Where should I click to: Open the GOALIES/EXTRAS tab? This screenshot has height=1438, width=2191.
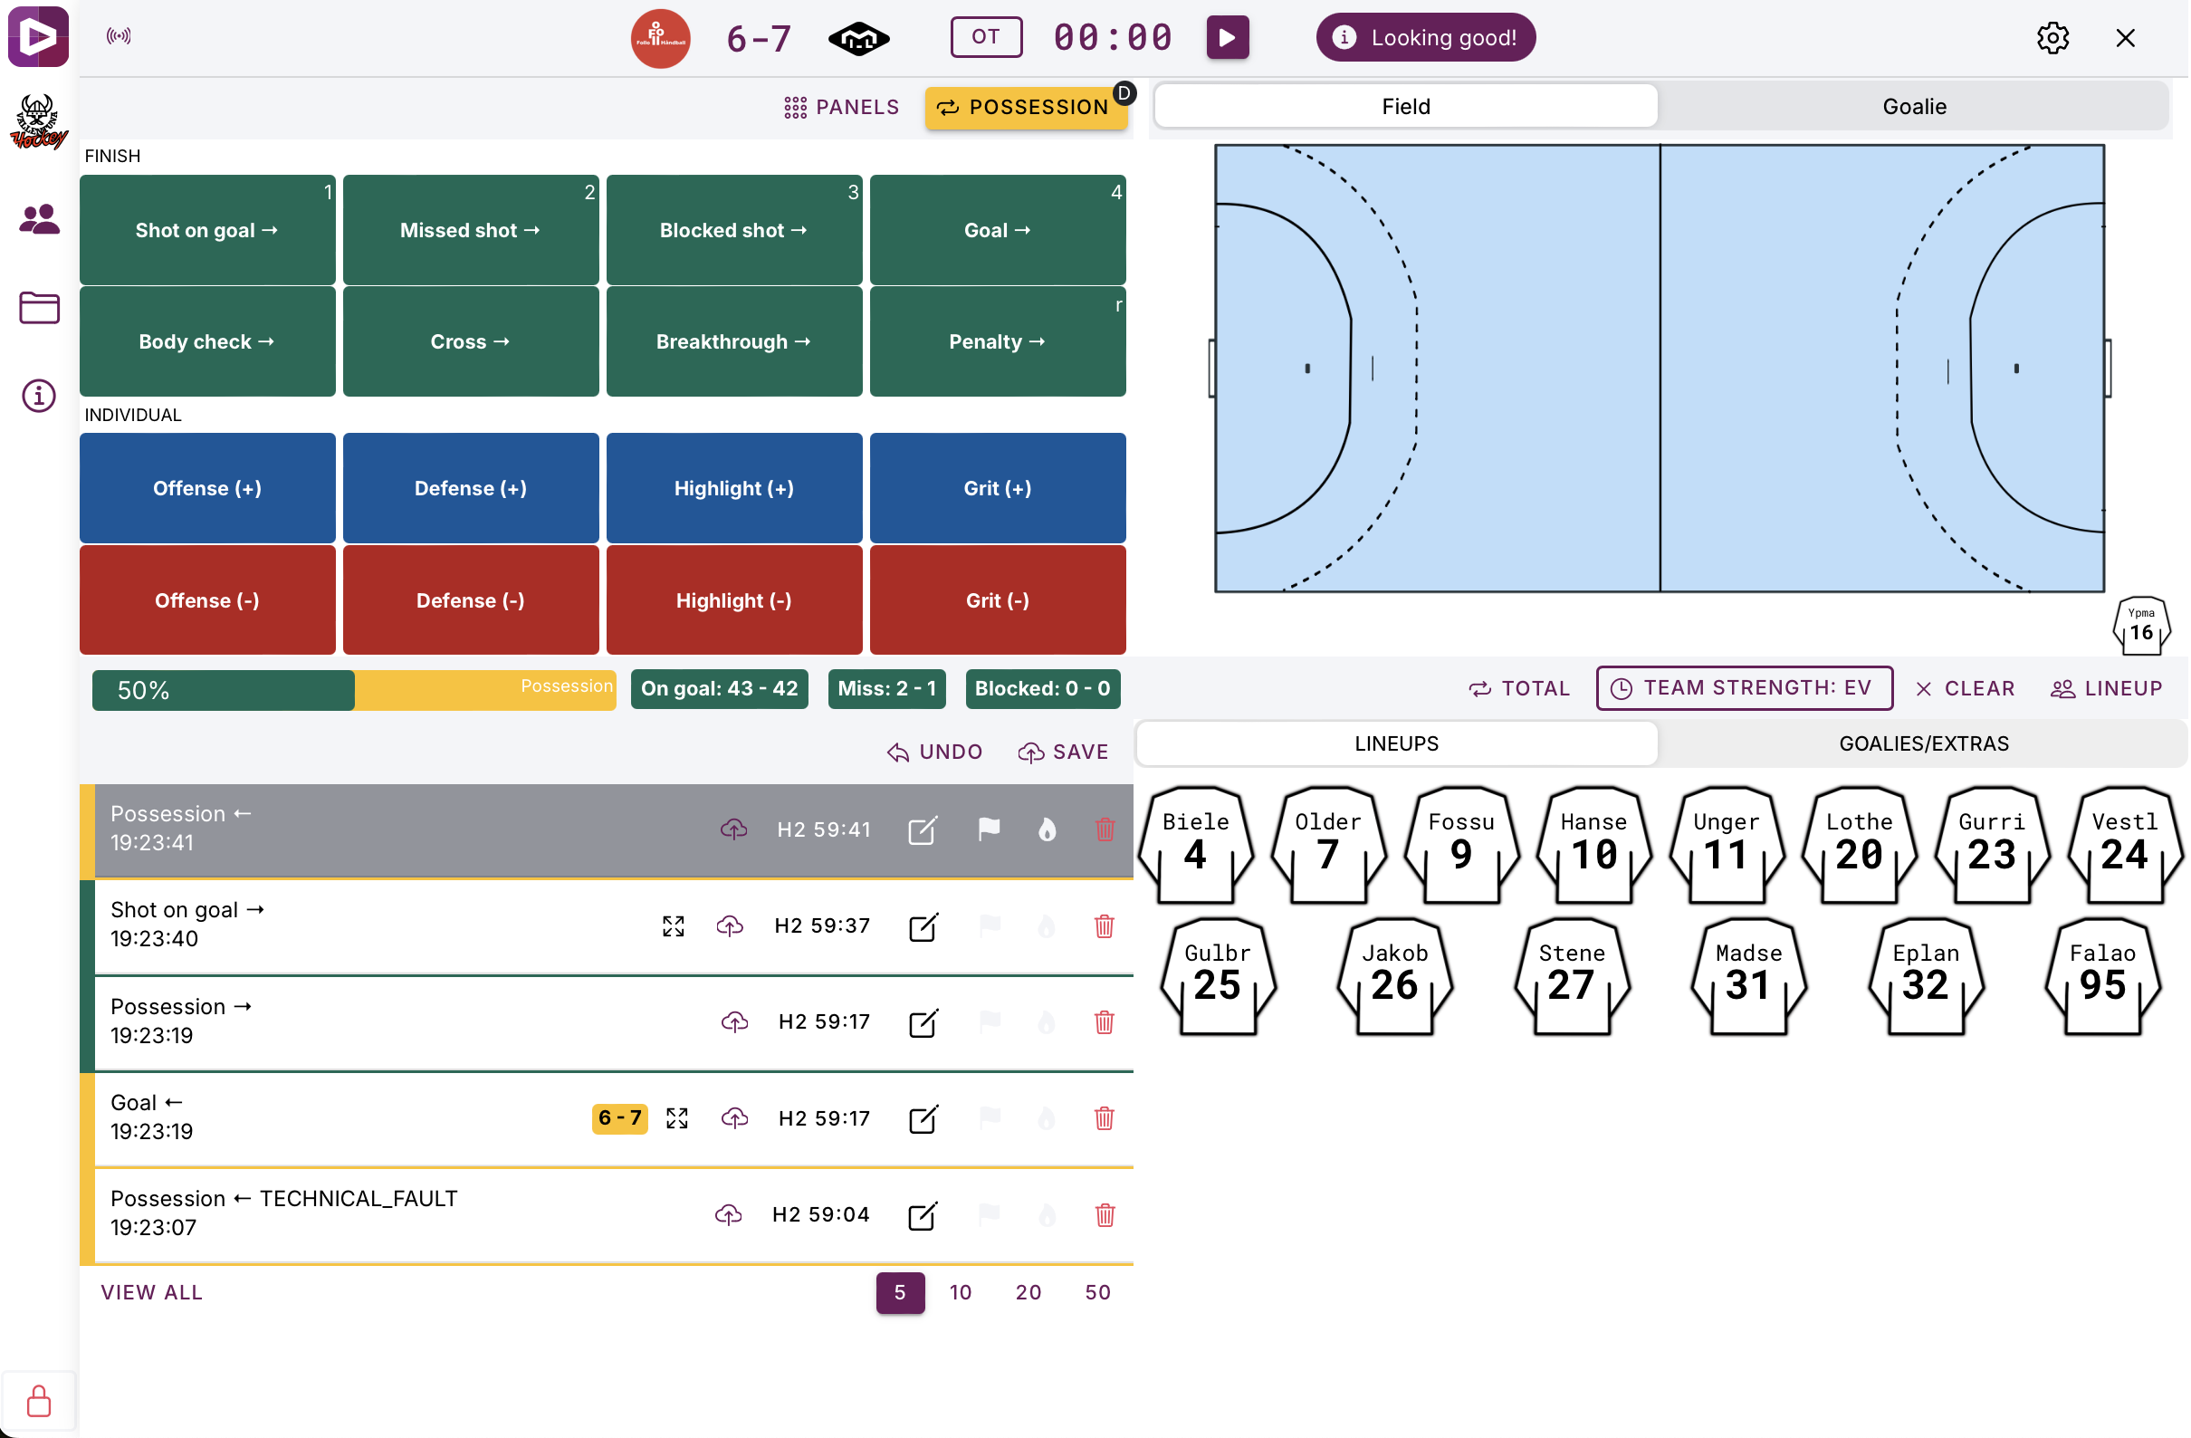pos(1923,743)
